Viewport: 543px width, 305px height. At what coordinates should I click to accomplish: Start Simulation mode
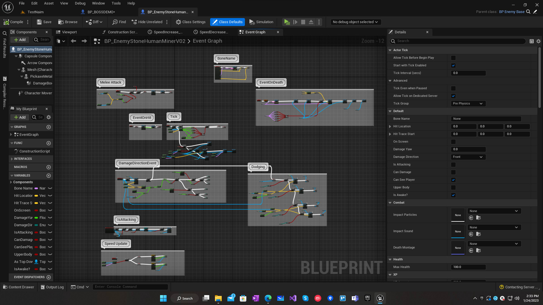[x=261, y=22]
